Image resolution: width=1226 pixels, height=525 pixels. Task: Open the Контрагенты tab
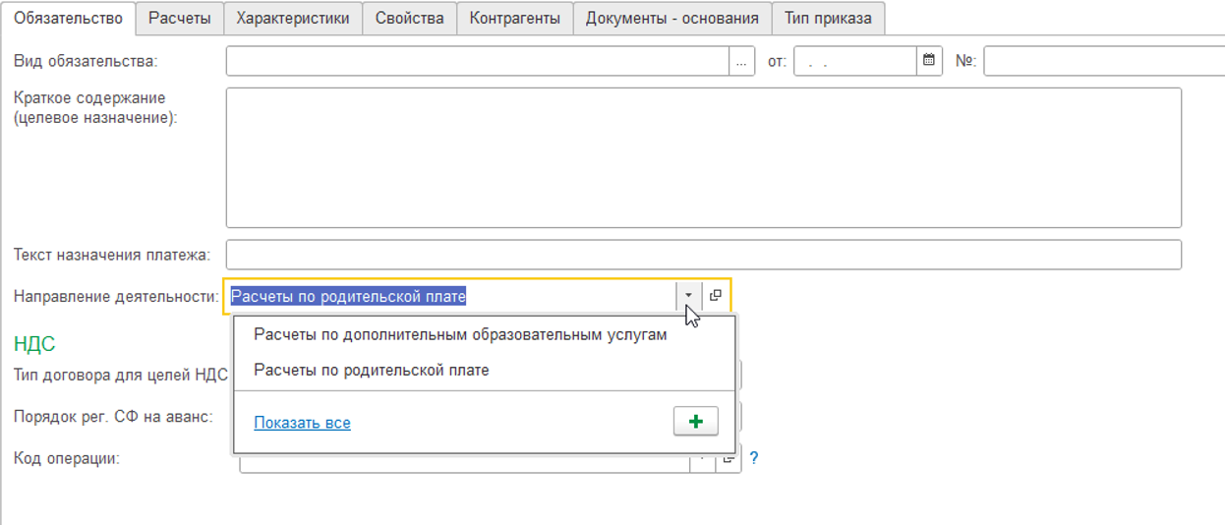pos(514,18)
